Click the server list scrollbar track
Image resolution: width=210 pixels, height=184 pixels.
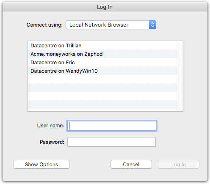pyautogui.click(x=180, y=76)
